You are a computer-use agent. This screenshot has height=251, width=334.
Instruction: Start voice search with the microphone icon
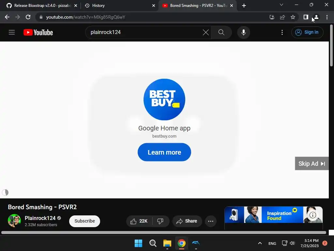point(243,32)
